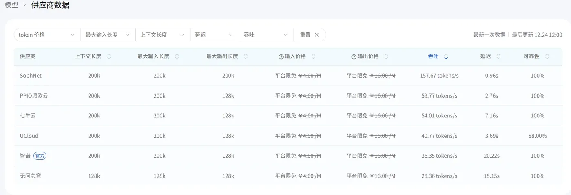571x195 pixels.
Task: Click 输入价格 column sort arrows
Action: [314, 57]
